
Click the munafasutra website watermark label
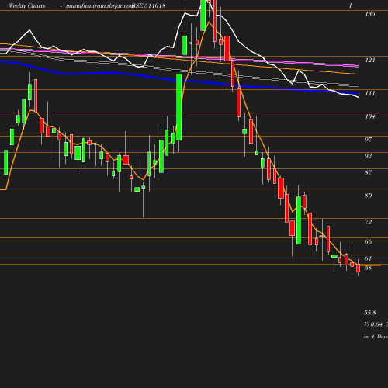coord(99,5)
